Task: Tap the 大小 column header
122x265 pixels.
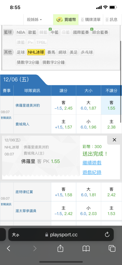Action: click(88, 91)
